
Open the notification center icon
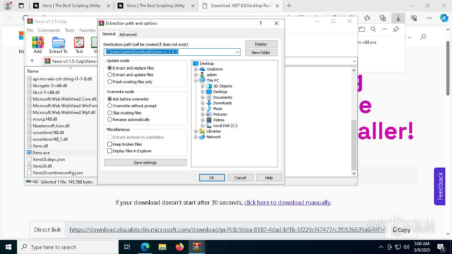tap(440, 247)
